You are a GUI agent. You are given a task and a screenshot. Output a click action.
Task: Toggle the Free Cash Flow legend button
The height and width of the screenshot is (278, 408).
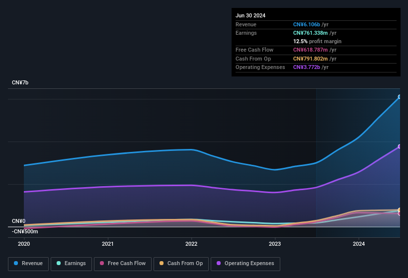pyautogui.click(x=123, y=264)
